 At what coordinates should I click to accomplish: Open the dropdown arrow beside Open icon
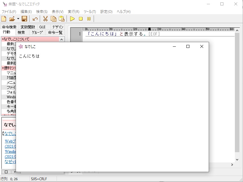click(18, 19)
